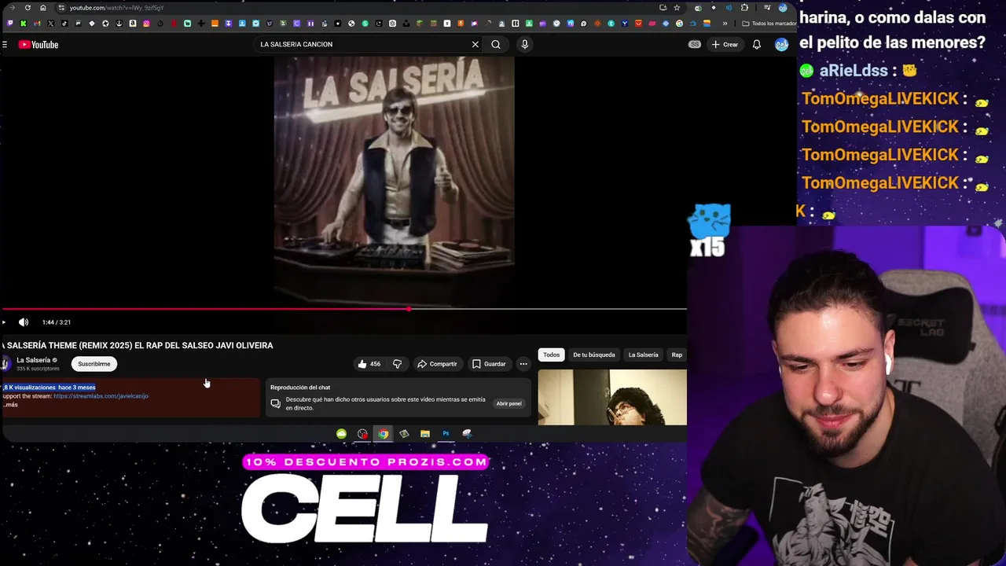Open the streamlabs.com/javielcanijo link
The width and height of the screenshot is (1006, 566).
pyautogui.click(x=101, y=396)
